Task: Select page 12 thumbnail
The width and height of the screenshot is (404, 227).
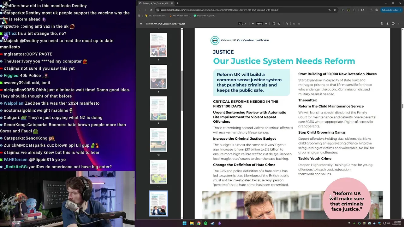Action: click(x=158, y=203)
